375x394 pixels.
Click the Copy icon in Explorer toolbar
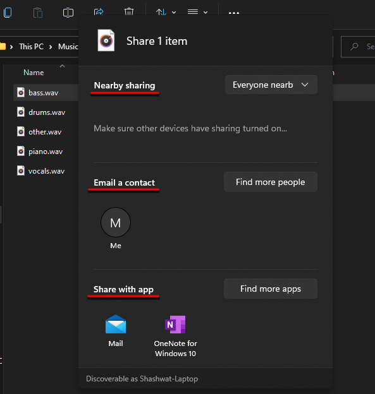[x=8, y=13]
